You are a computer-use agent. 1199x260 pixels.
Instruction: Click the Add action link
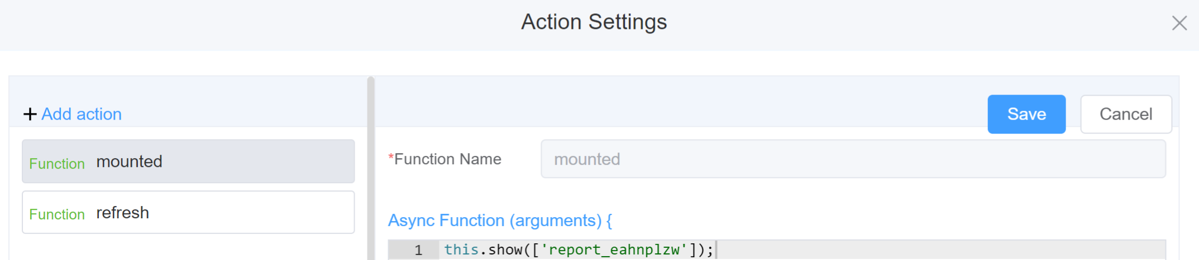[x=82, y=114]
